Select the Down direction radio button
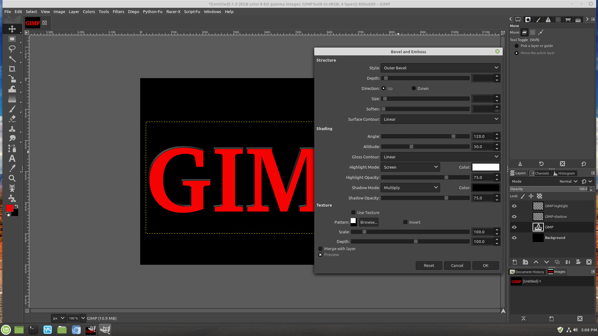The height and width of the screenshot is (336, 598). point(414,88)
